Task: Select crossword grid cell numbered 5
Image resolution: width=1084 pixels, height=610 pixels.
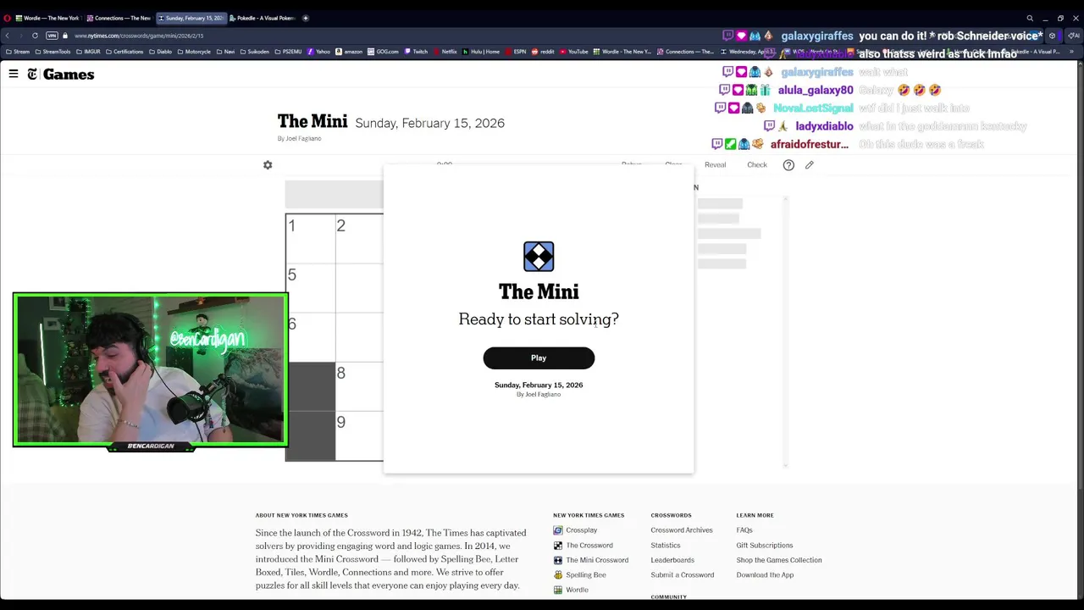Action: (311, 287)
